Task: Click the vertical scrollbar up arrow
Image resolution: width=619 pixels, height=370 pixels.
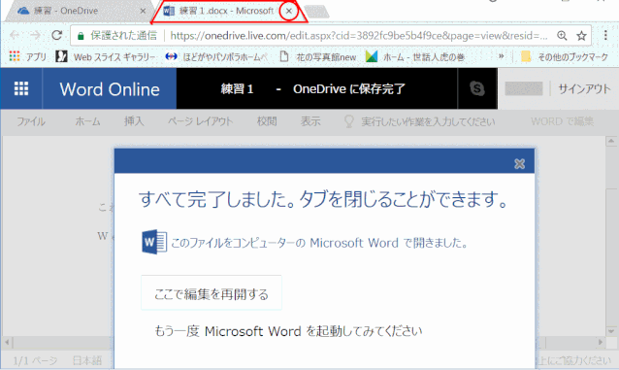Action: pyautogui.click(x=611, y=141)
